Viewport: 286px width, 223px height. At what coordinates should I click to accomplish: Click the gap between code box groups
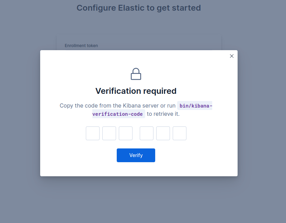coord(136,133)
